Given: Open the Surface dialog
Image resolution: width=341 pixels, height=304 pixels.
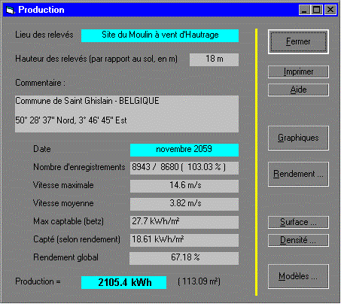Looking at the screenshot, I should (x=298, y=223).
